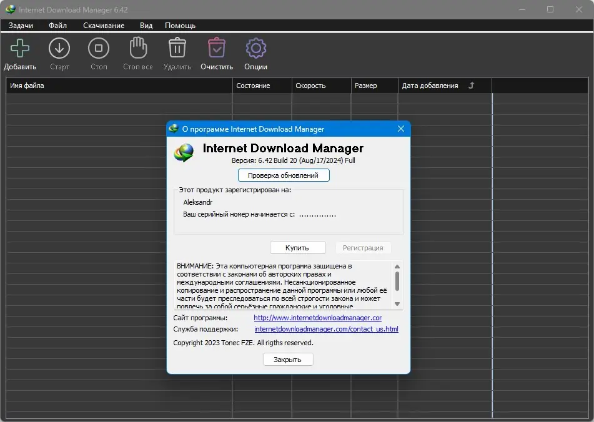
Task: Click the Проверка обновлений button
Action: pyautogui.click(x=283, y=175)
